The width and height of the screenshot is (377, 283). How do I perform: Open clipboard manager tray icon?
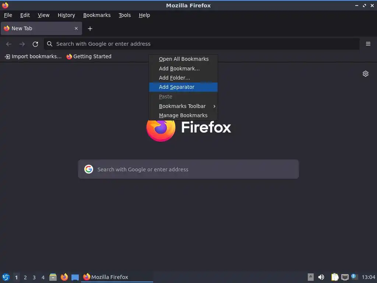coord(335,277)
